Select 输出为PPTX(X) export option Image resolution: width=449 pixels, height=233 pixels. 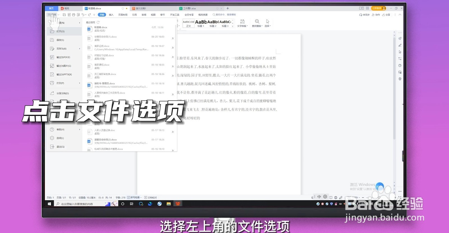tap(64, 74)
